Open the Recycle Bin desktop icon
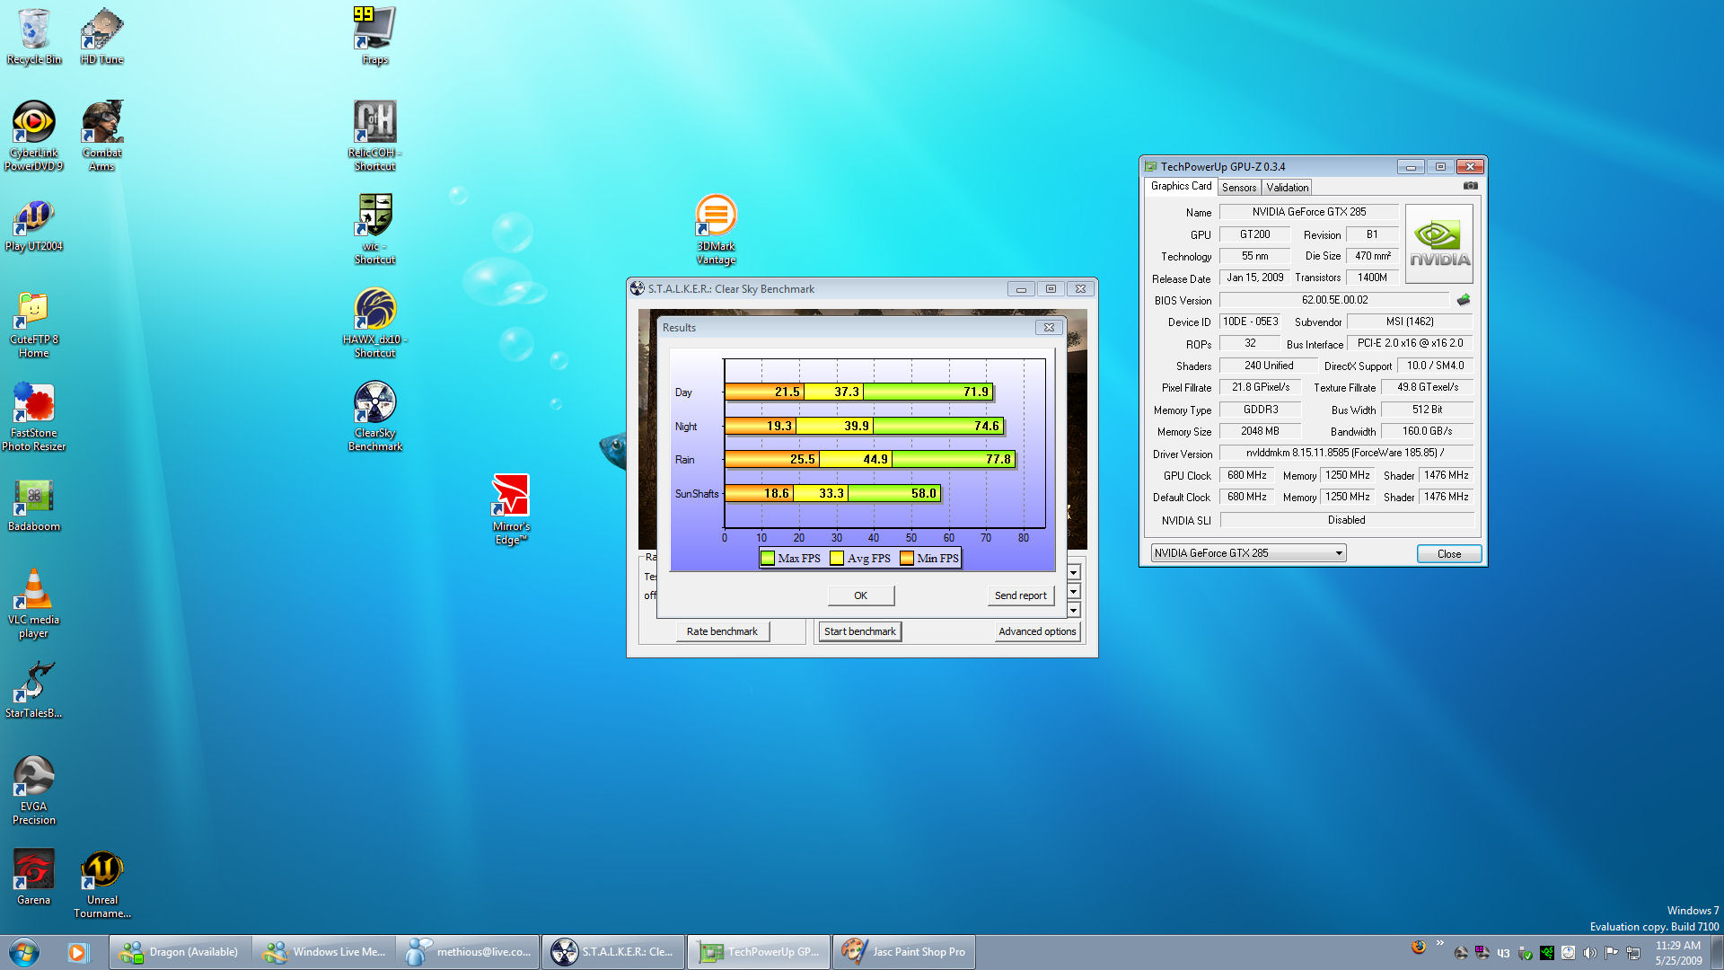The image size is (1724, 970). coord(33,36)
